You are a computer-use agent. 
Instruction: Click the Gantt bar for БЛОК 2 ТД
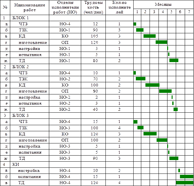pyautogui.click(x=176, y=109)
